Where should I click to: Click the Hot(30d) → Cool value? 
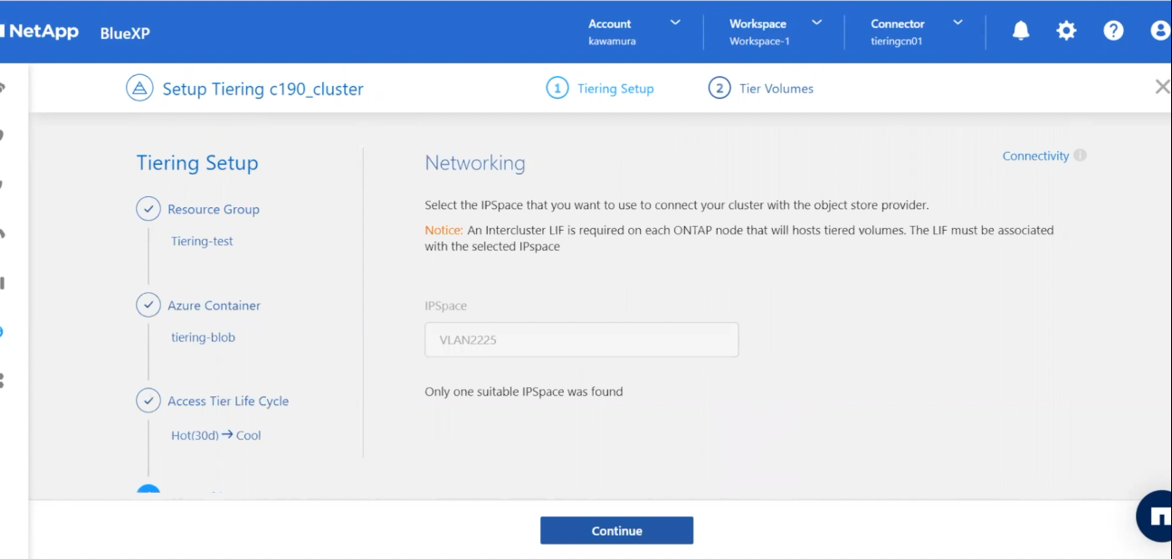click(x=215, y=435)
